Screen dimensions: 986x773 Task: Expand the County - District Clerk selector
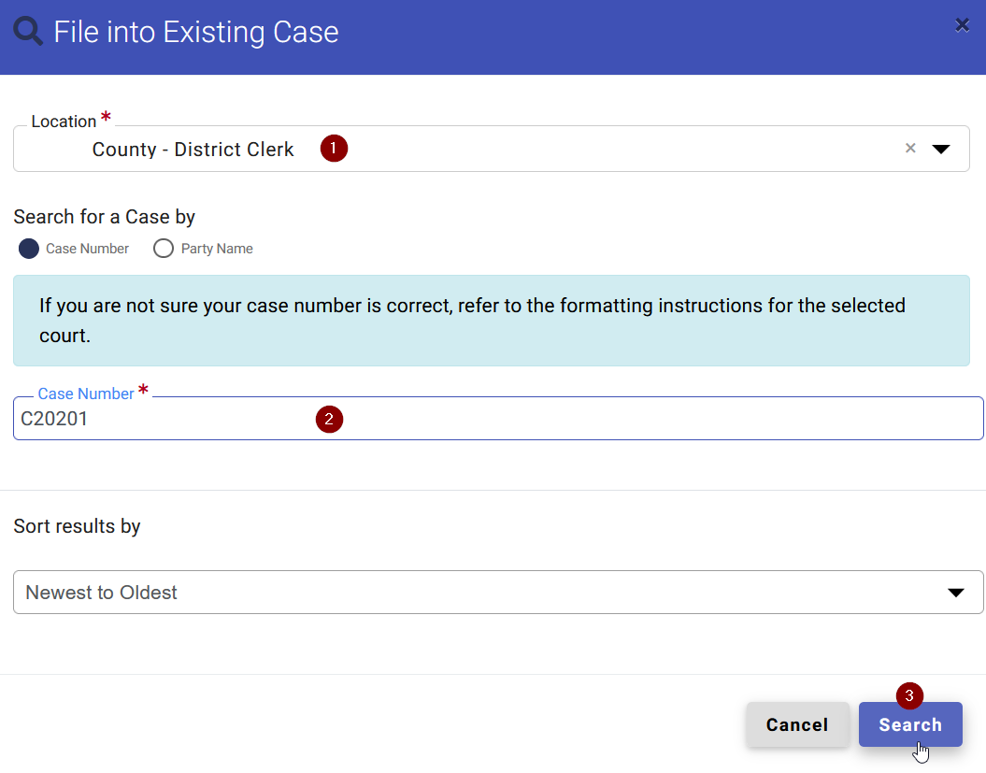[942, 148]
